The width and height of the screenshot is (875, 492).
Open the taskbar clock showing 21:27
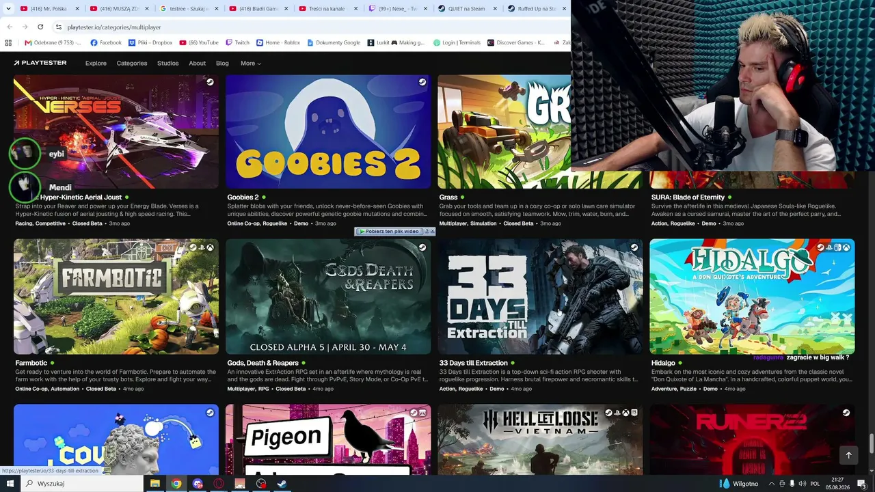coord(837,484)
